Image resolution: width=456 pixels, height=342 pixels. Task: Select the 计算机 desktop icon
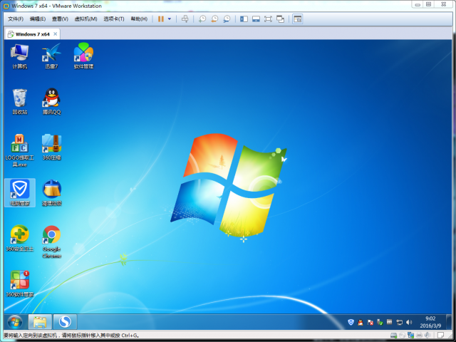[x=19, y=56]
